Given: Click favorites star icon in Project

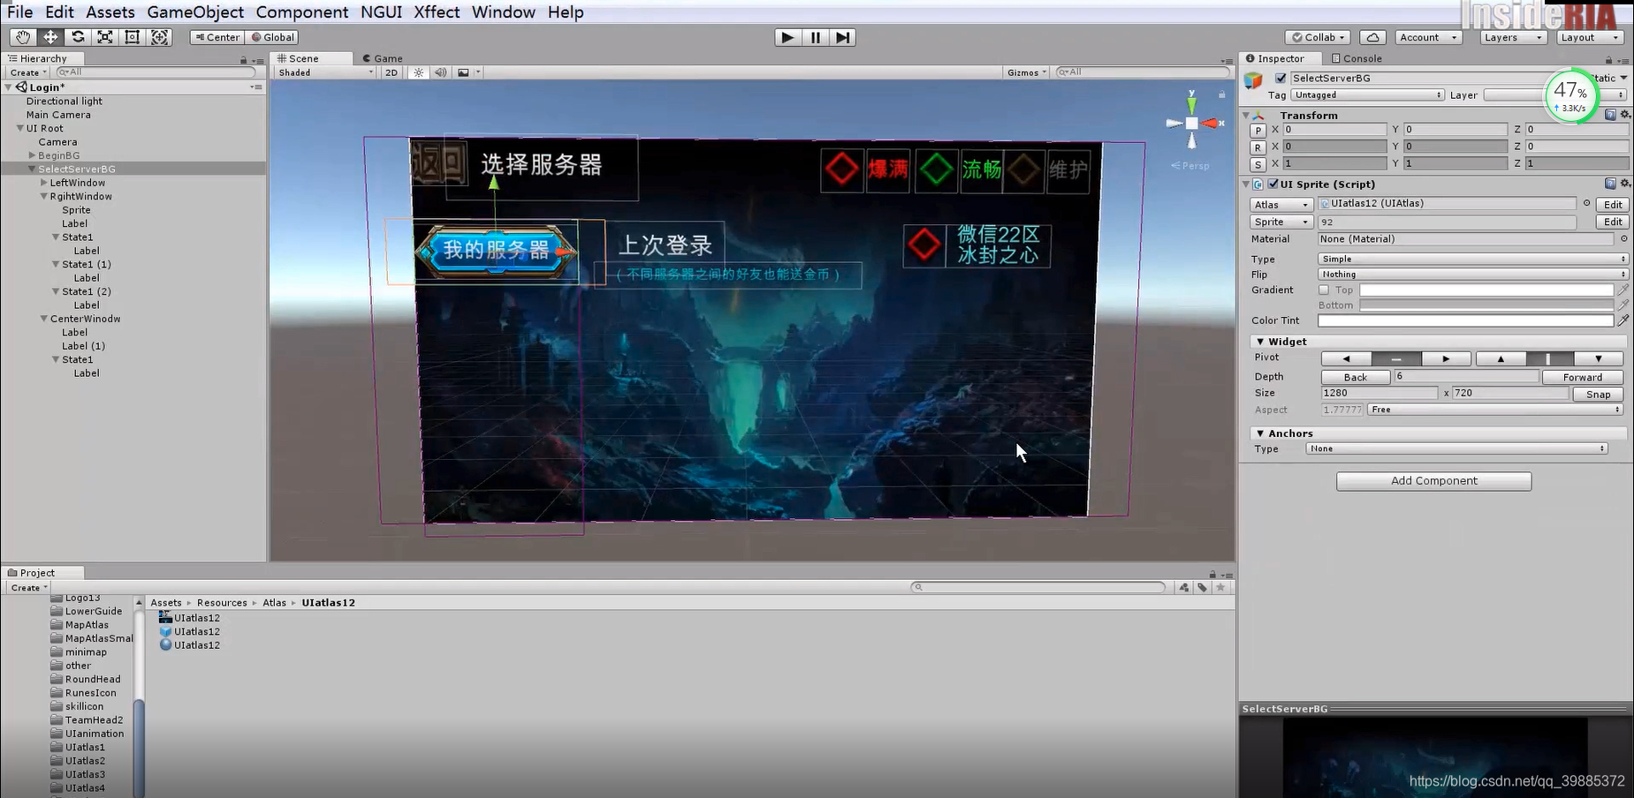Looking at the screenshot, I should point(1220,587).
